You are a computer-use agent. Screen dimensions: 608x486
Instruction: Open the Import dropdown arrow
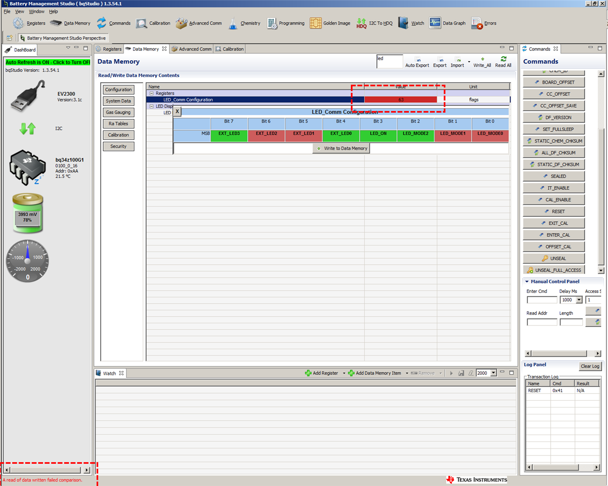pyautogui.click(x=469, y=62)
